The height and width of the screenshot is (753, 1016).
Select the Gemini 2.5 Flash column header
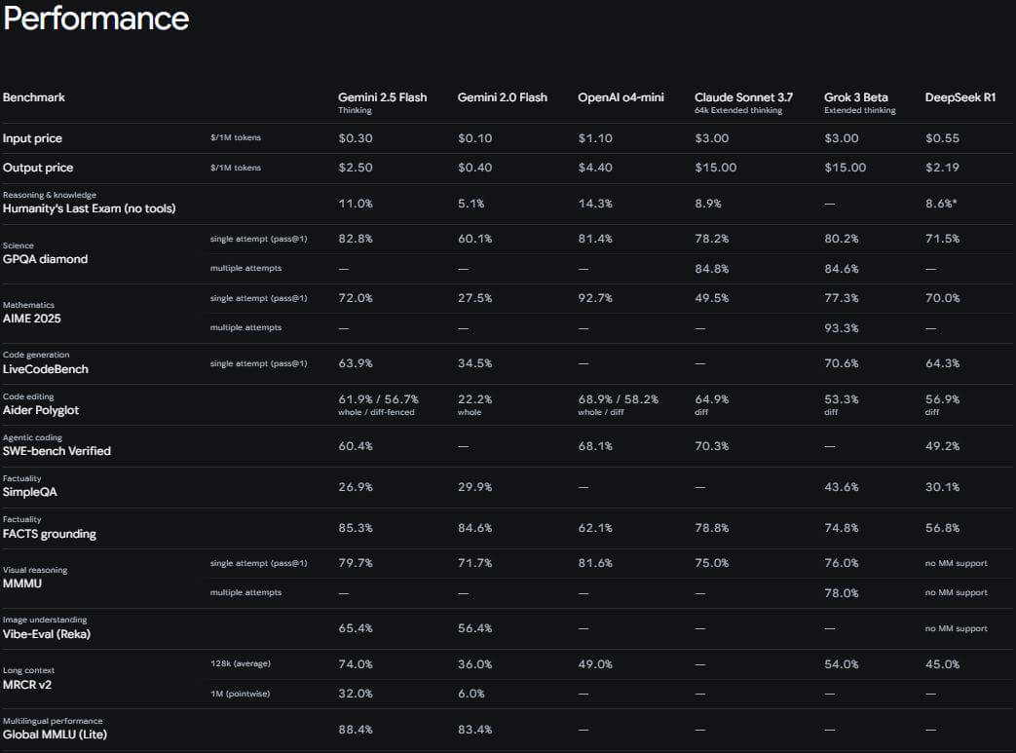coord(383,97)
